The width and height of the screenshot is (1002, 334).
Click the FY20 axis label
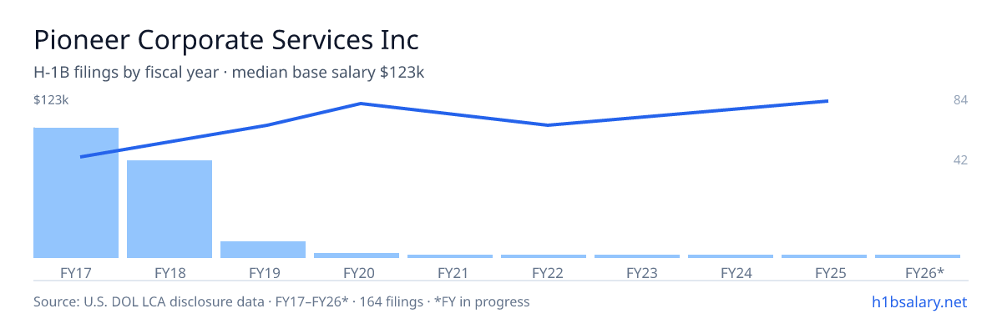click(357, 272)
